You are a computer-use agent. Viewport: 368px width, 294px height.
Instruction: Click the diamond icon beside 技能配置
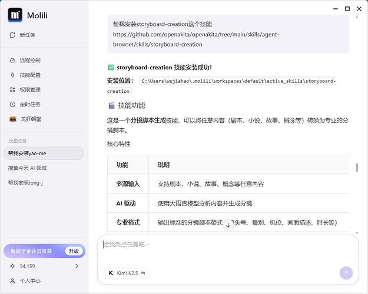(x=12, y=75)
